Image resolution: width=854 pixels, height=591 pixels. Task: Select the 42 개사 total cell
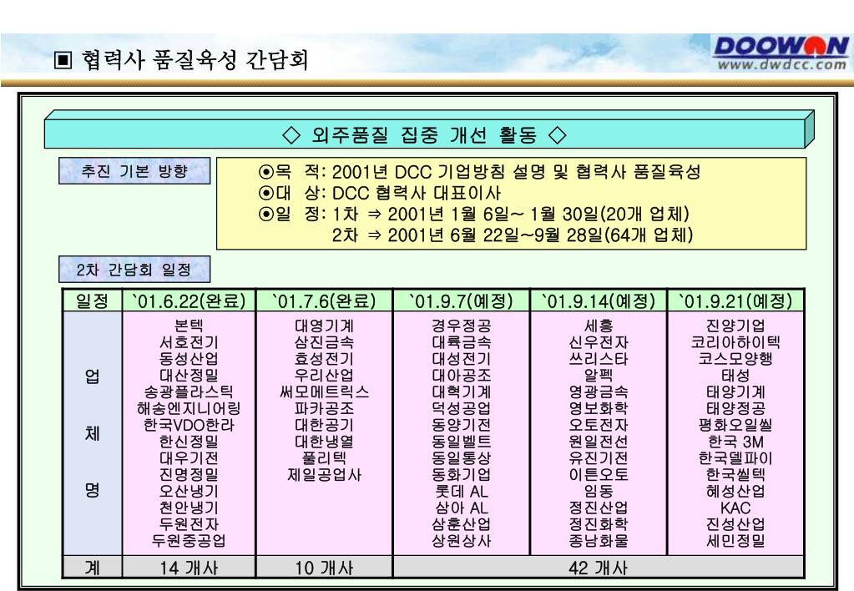tap(599, 568)
